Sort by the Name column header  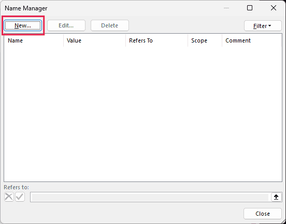click(34, 40)
